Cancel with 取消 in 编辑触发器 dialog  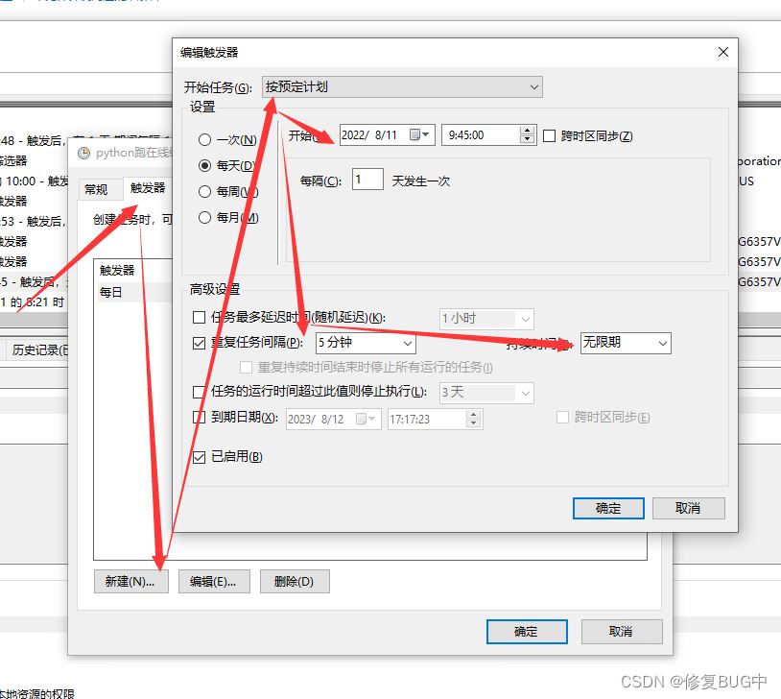688,508
